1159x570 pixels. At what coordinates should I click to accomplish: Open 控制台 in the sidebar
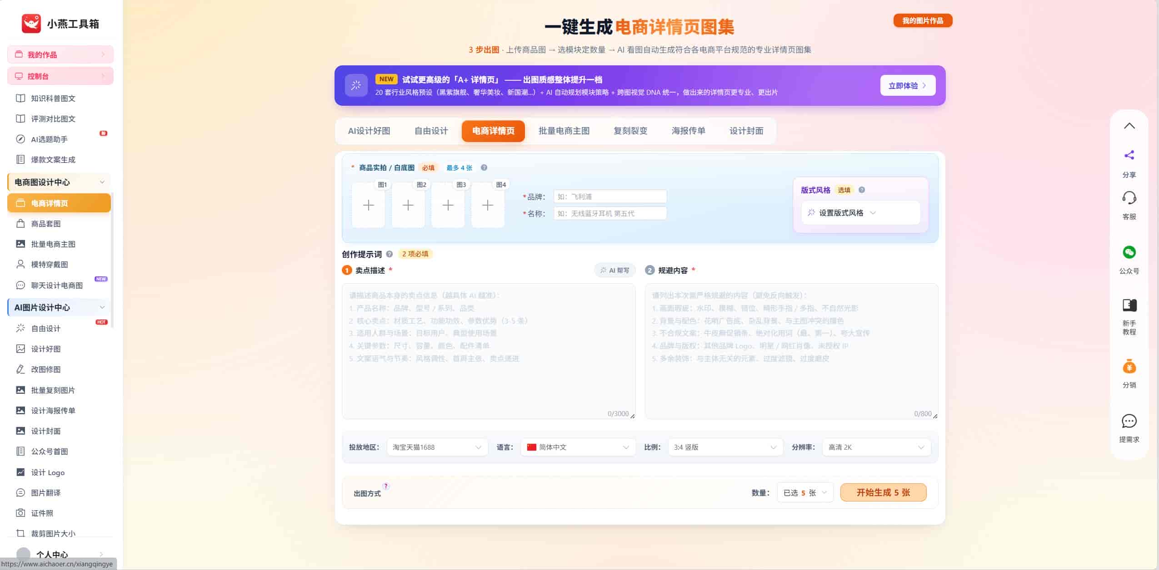60,76
